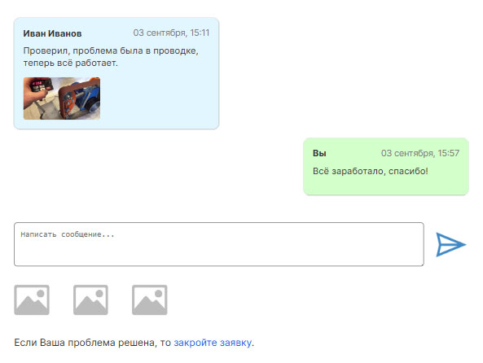Click the empty space below the reply text in the green bubble
This screenshot has width=483, height=363.
[385, 185]
